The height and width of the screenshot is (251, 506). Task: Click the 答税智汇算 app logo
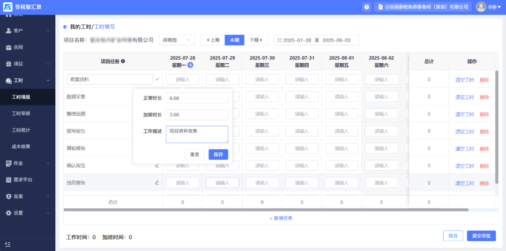(x=8, y=7)
